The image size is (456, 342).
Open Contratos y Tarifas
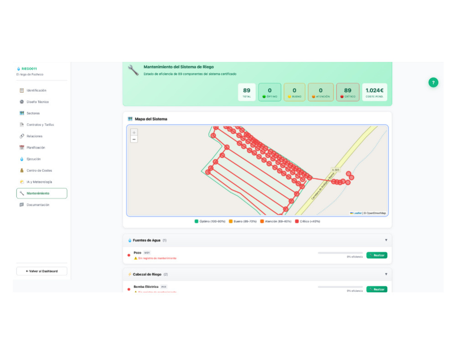(x=42, y=125)
